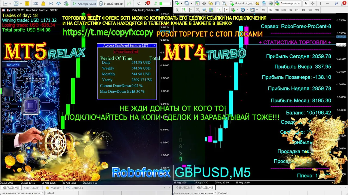
Task: Switch MT4 chart to line chart
Action: point(190,10)
